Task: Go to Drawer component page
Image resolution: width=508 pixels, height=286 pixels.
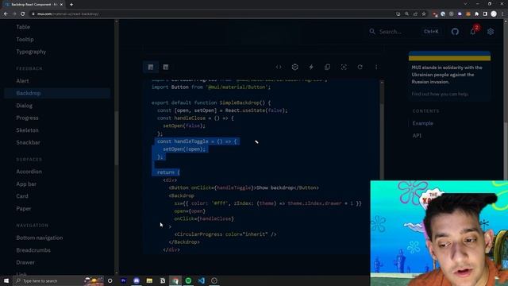Action: click(25, 262)
